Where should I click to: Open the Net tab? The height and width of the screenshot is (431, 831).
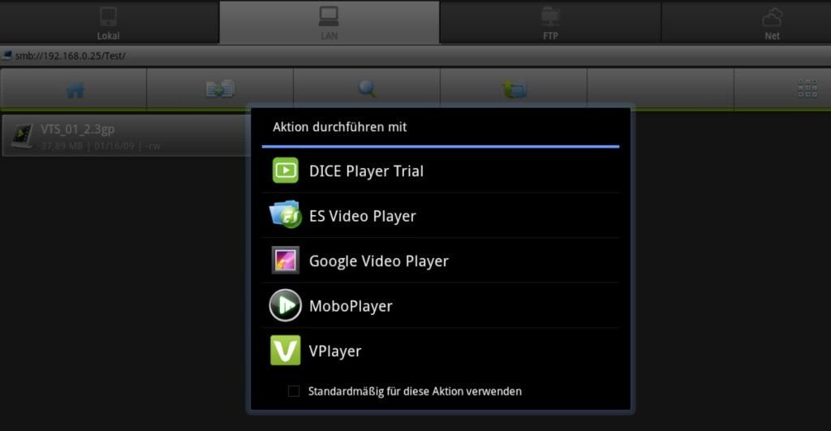point(747,22)
